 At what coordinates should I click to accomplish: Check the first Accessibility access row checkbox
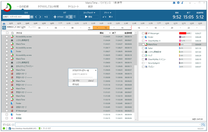pyautogui.click(x=7, y=37)
